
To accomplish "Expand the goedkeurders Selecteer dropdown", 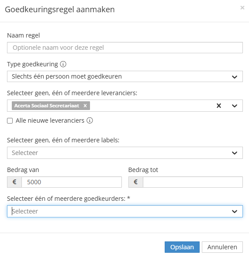I will pos(125,211).
